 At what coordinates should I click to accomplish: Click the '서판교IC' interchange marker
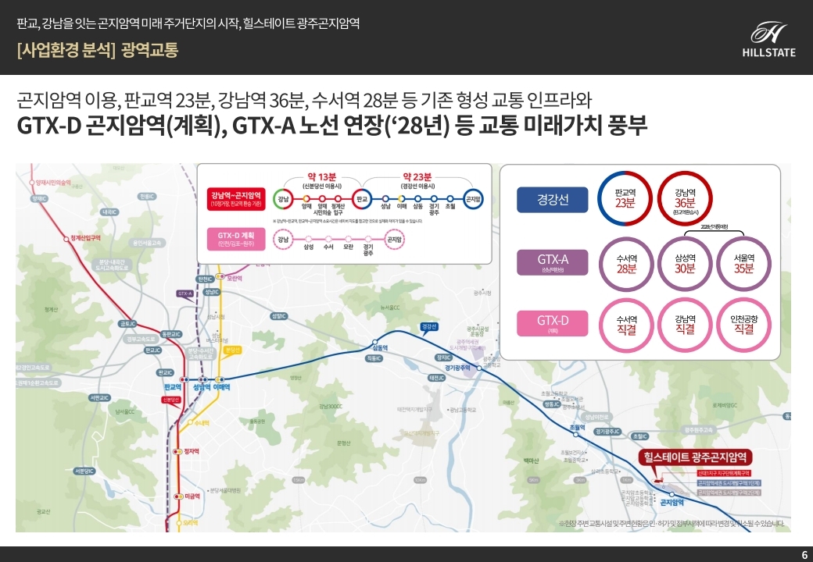click(x=99, y=398)
